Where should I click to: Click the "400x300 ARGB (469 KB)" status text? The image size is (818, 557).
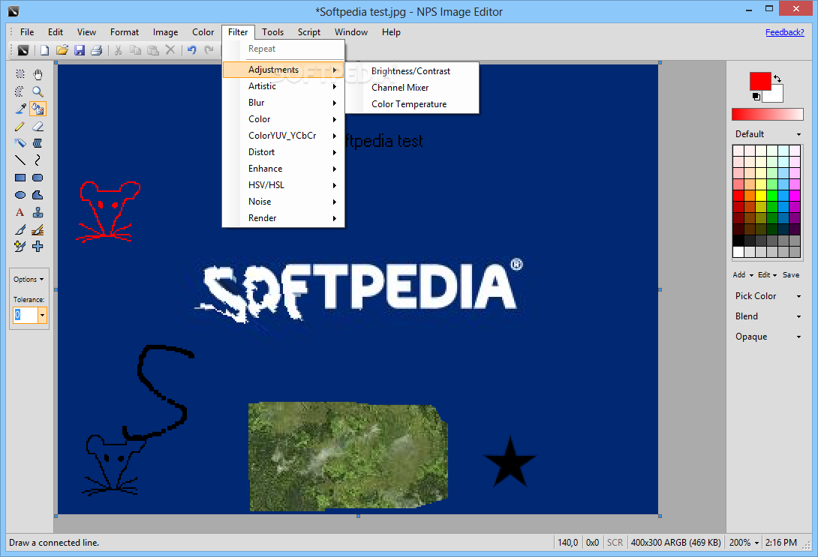pos(675,543)
